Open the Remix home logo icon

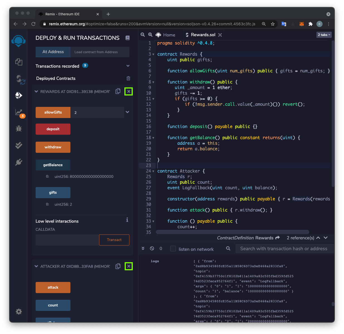18,41
